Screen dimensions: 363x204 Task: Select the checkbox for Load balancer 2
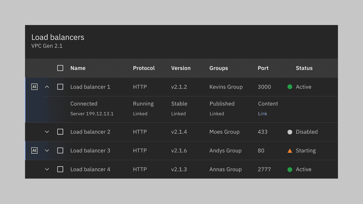(x=60, y=132)
